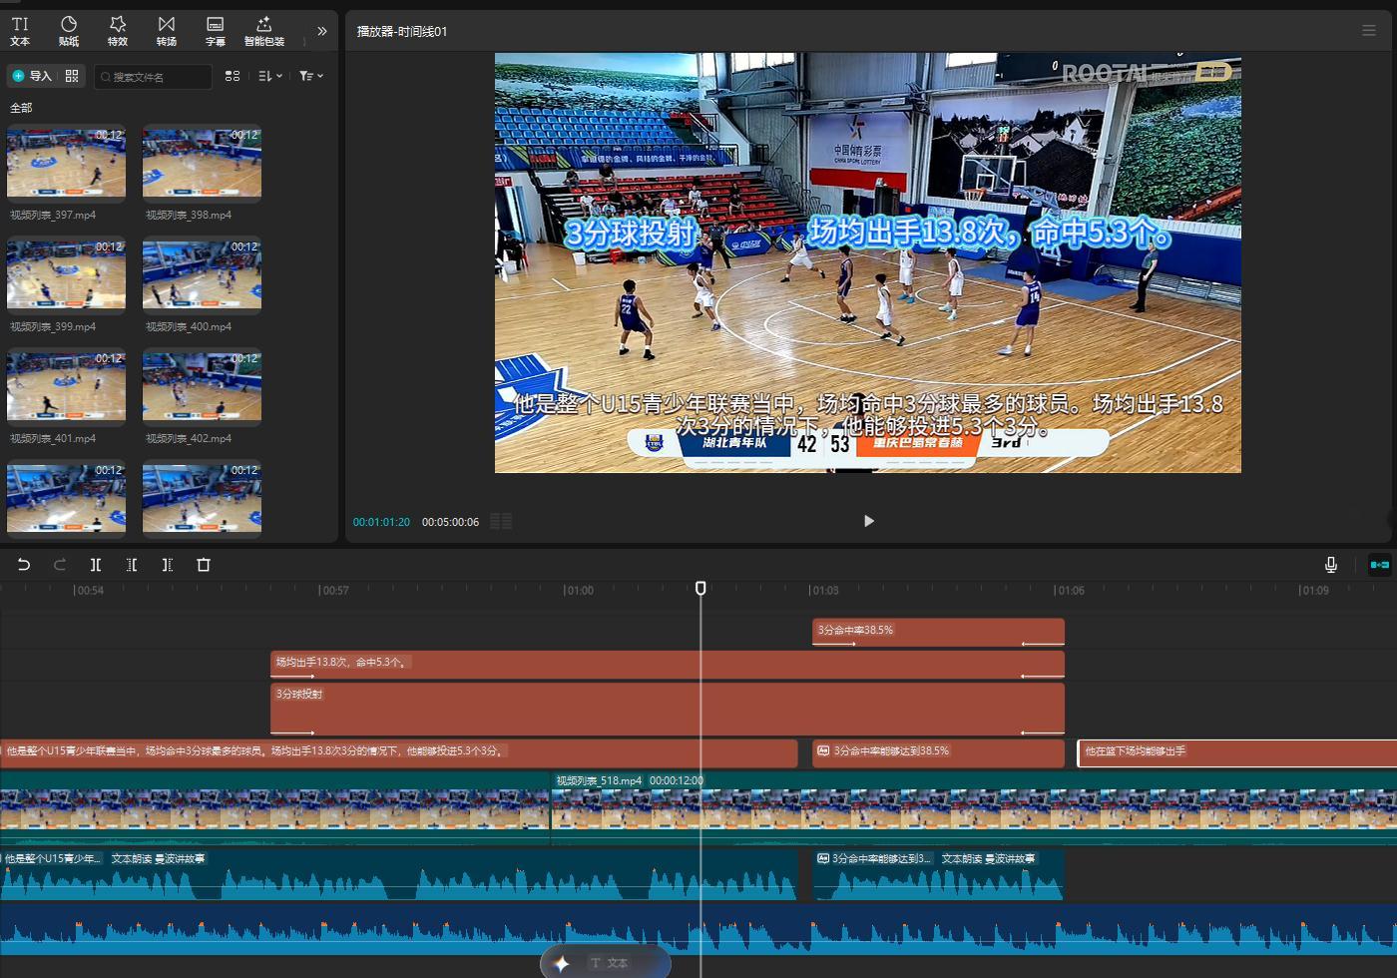Click the undo arrow in timeline toolbar

tap(24, 565)
